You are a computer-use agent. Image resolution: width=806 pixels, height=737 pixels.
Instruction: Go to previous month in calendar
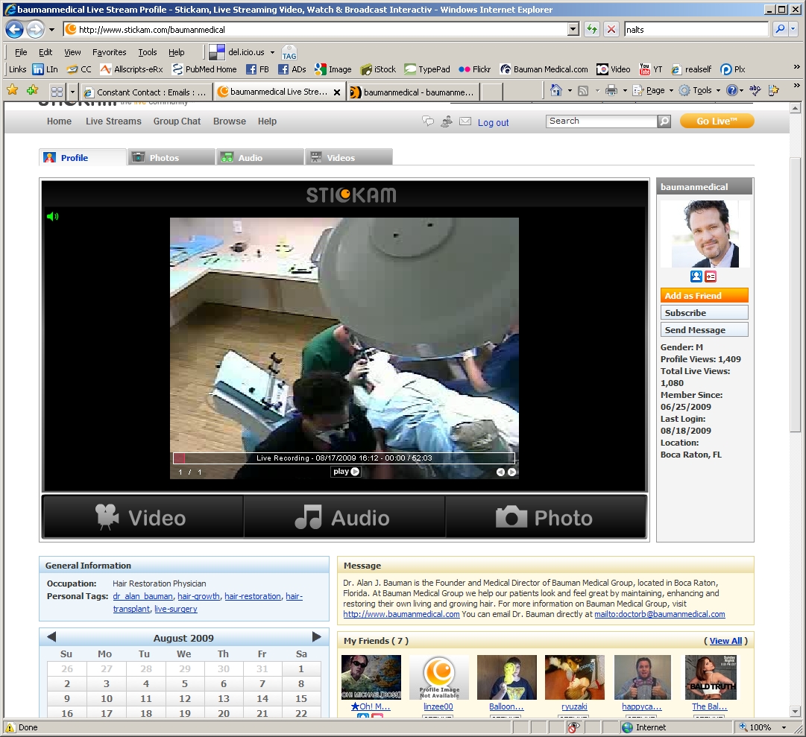click(51, 637)
